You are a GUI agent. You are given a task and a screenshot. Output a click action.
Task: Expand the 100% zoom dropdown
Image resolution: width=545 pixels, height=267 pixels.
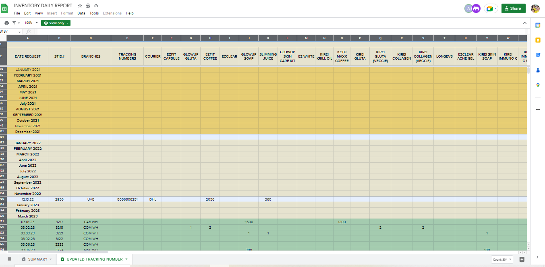click(x=31, y=23)
